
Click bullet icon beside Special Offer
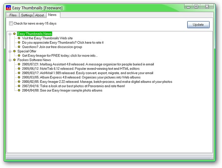(x=15, y=51)
